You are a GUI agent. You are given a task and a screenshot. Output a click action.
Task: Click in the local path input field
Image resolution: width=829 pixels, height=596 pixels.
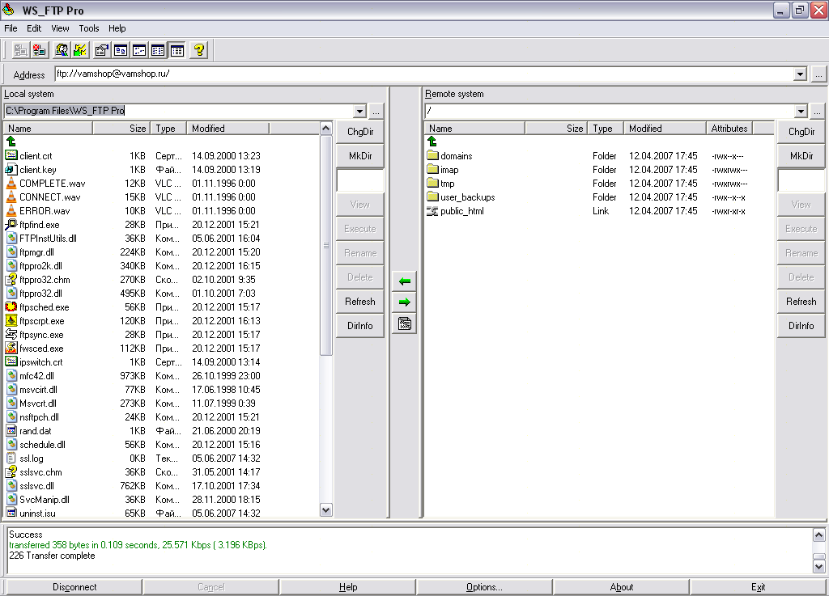point(179,111)
